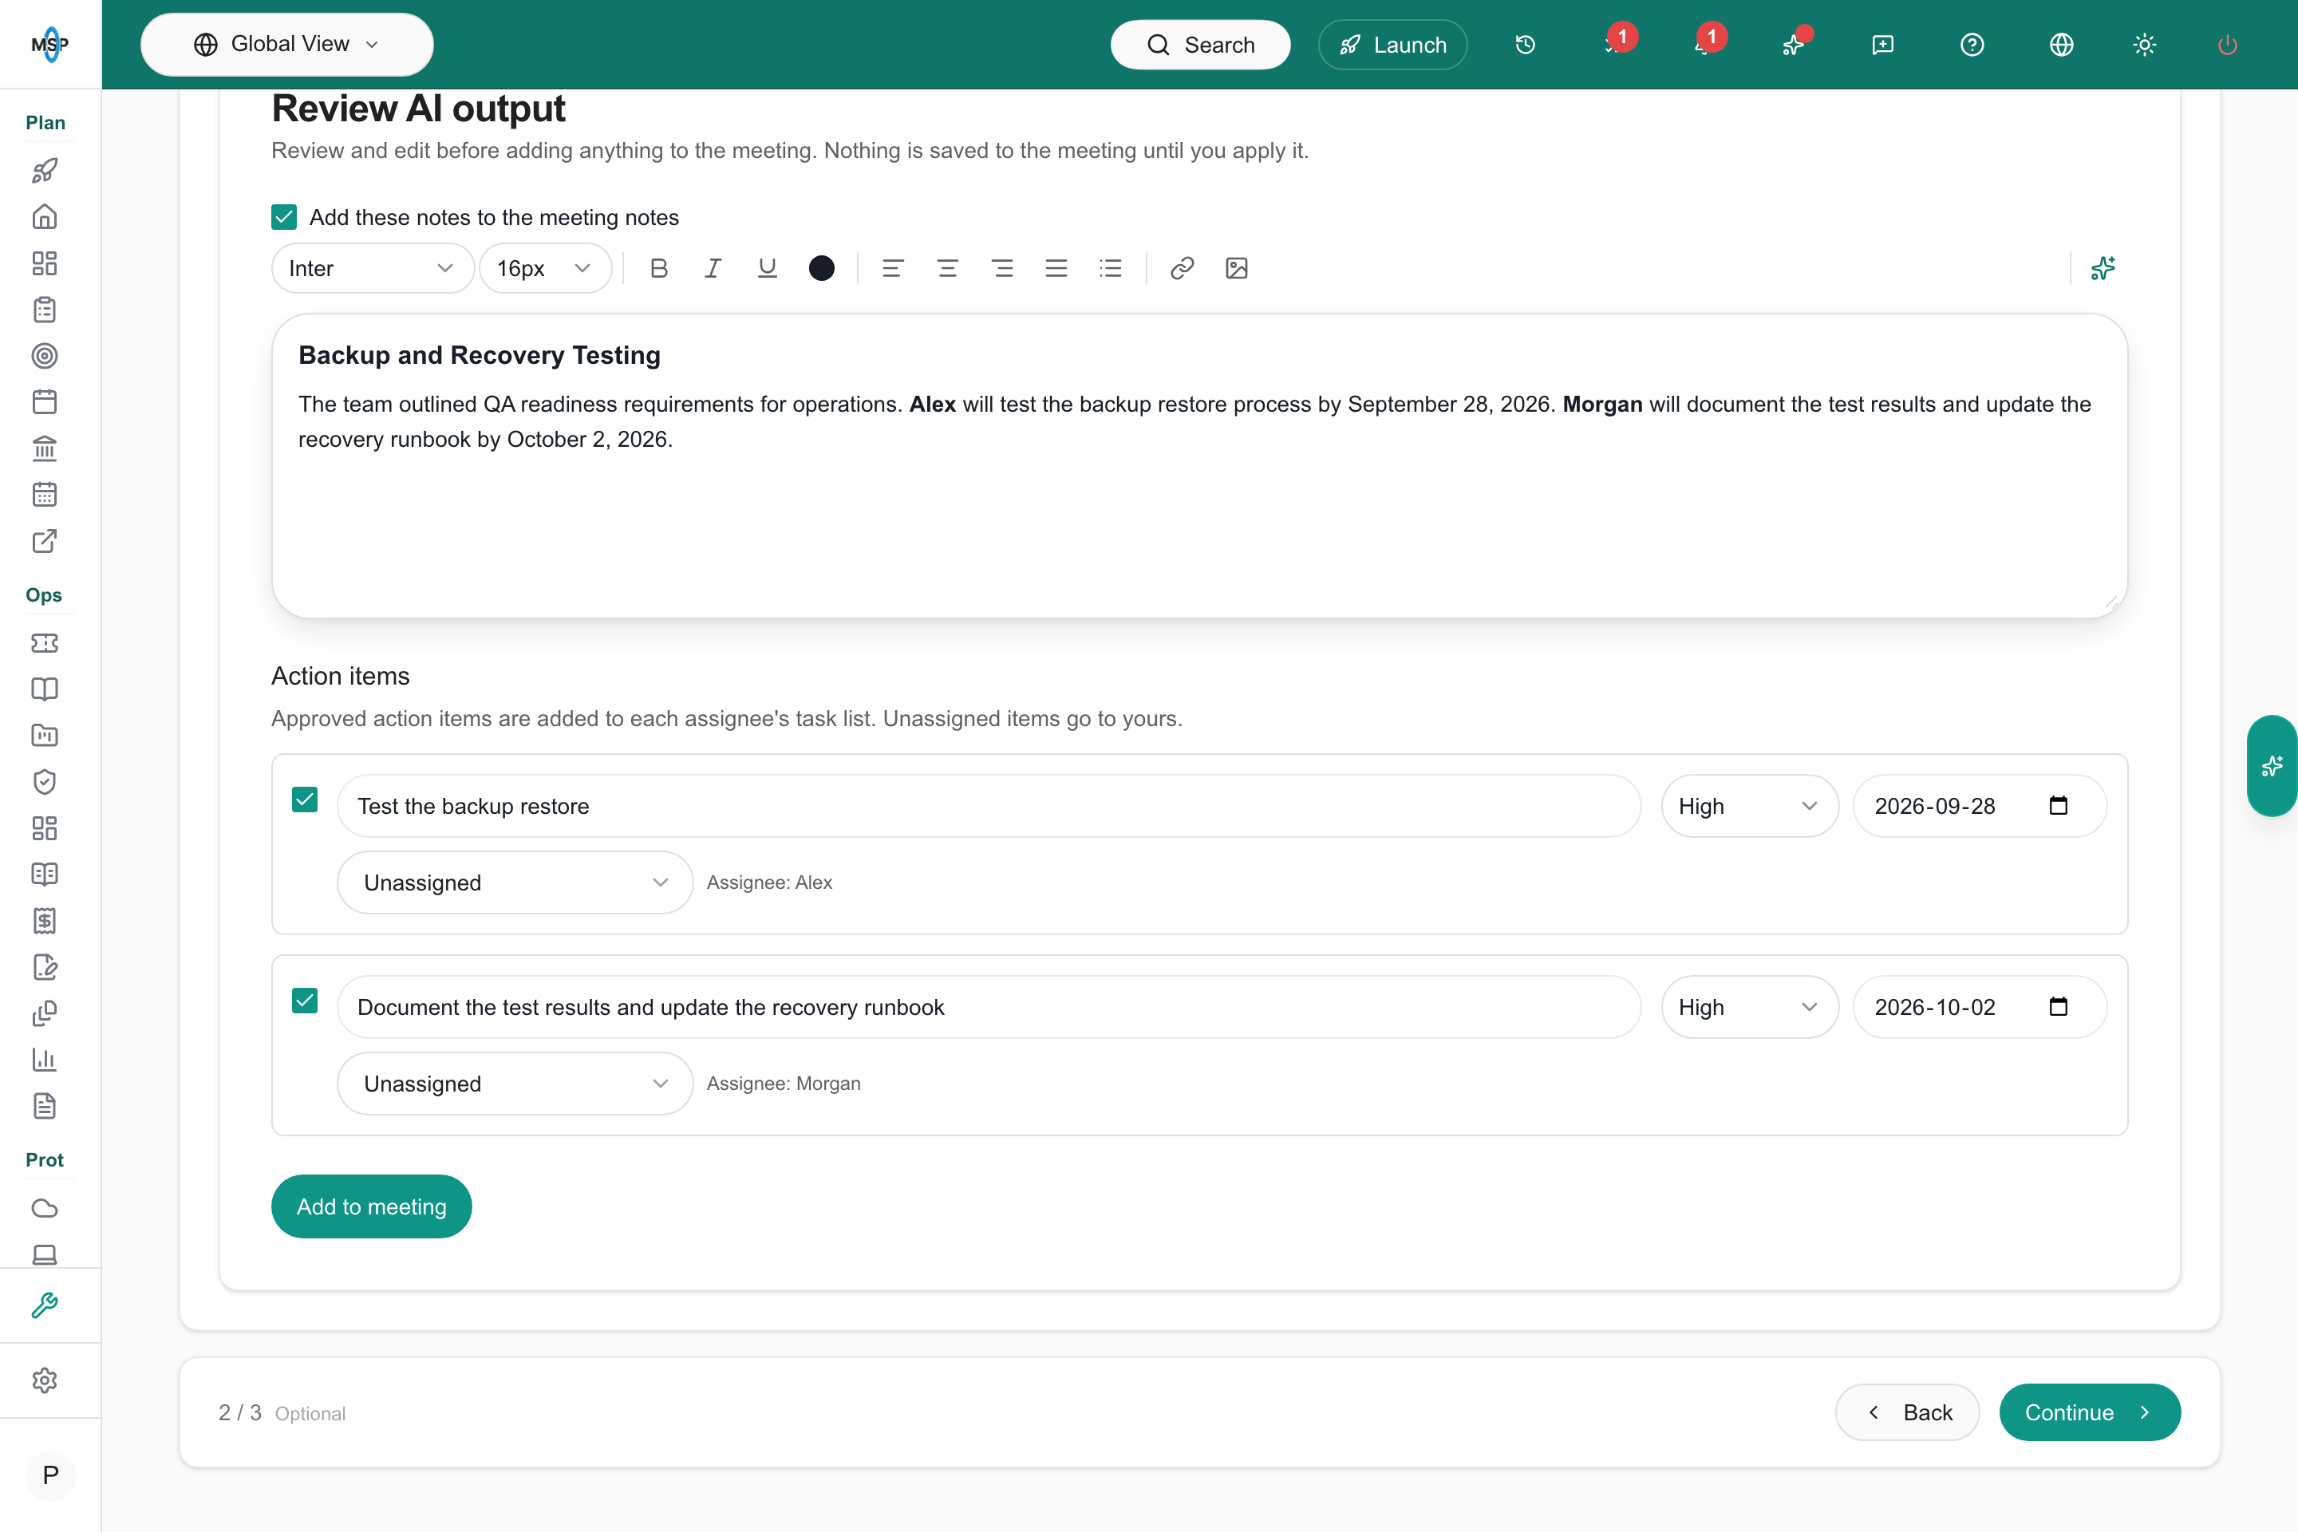
Task: Open the Search box in header
Action: [x=1200, y=45]
